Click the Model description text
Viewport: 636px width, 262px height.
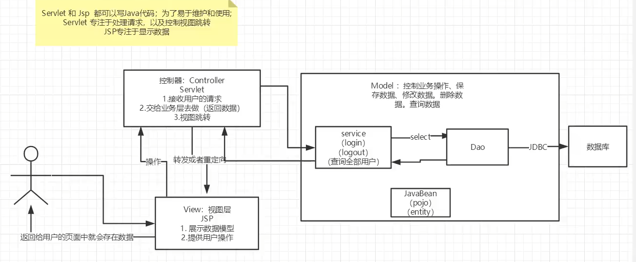417,94
